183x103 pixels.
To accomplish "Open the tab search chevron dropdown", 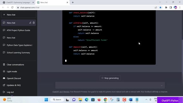I will pos(160,2).
